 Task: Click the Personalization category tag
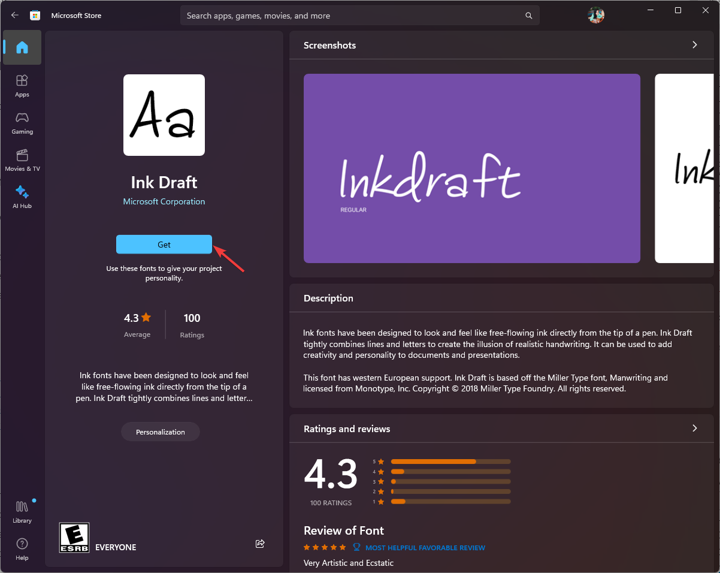click(161, 432)
